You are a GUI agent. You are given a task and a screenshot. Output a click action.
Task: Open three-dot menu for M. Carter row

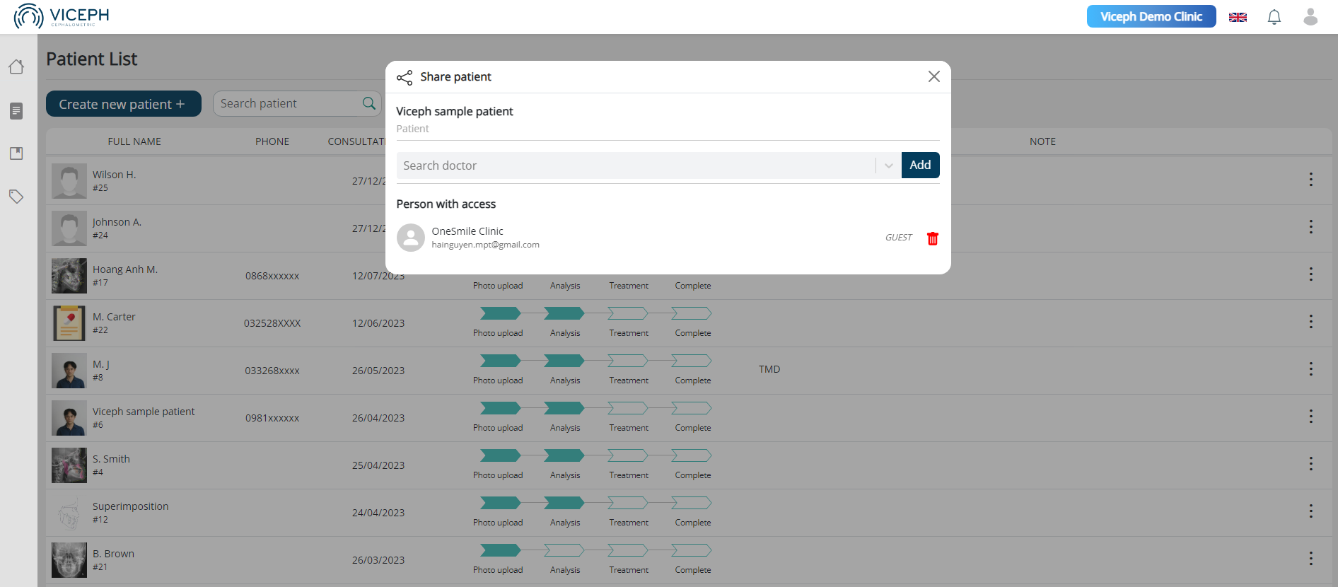point(1310,322)
